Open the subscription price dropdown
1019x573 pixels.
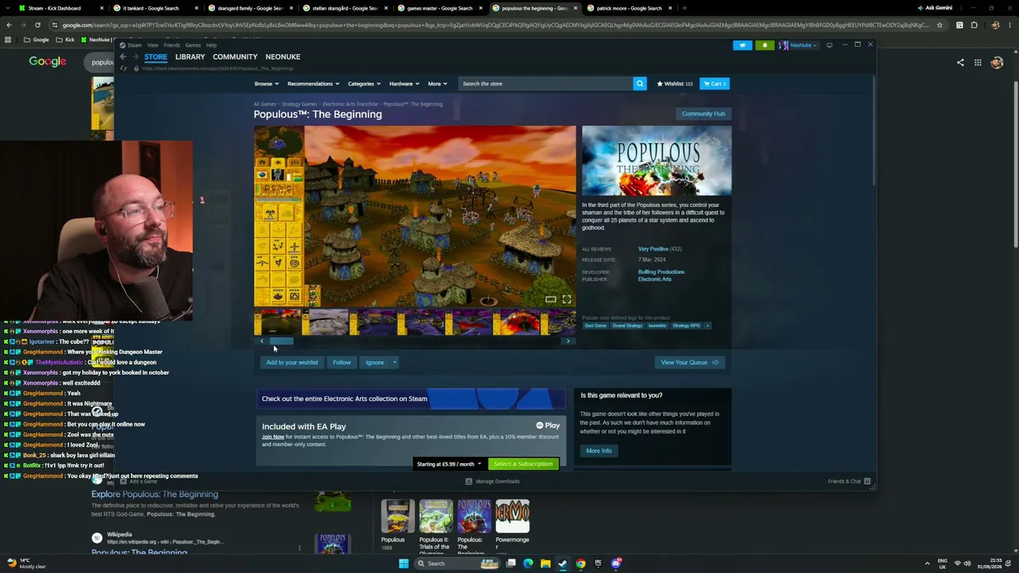click(449, 464)
